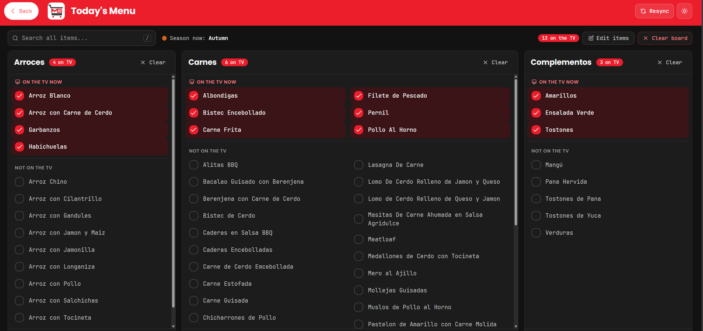Click the Season now: Autumn indicator

pos(195,38)
